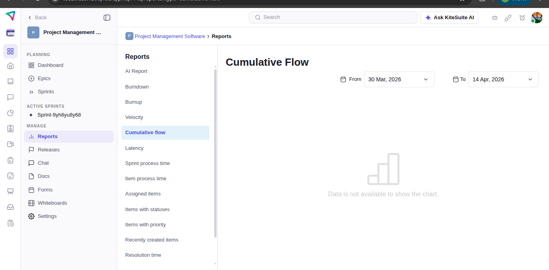Click the plug integrations icon in the top bar
The width and height of the screenshot is (549, 270).
click(x=508, y=18)
